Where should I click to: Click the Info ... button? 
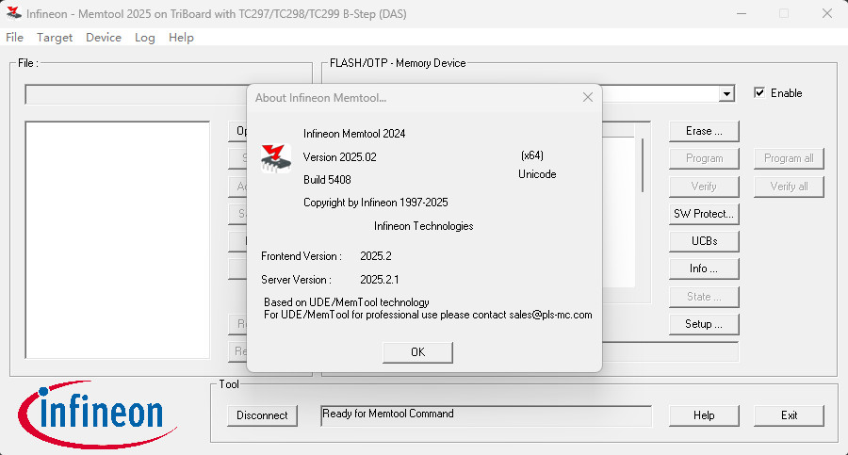(704, 268)
